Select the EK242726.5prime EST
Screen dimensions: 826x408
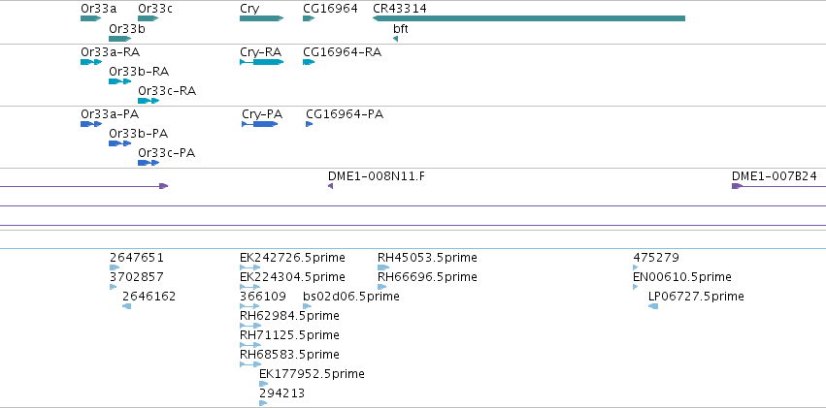tap(249, 267)
